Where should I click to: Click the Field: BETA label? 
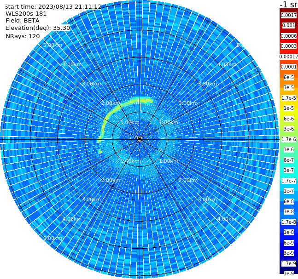23,21
